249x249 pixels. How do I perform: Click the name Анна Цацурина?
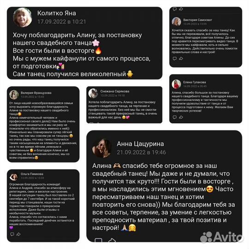[x=140, y=144]
